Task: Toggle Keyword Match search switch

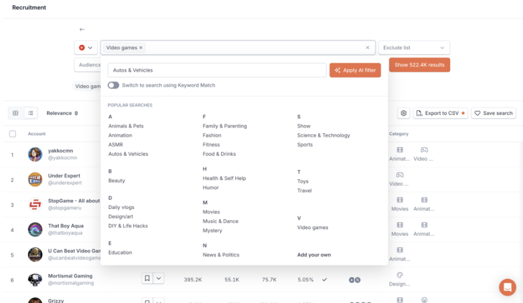Action: coord(113,85)
